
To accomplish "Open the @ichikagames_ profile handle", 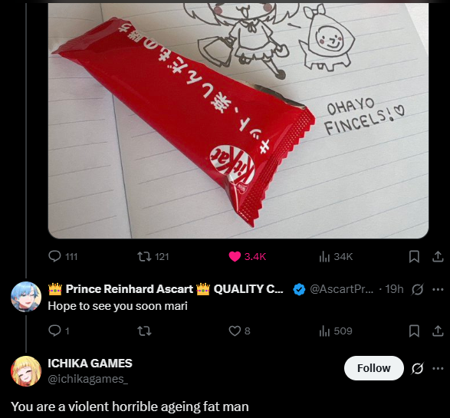I will [88, 379].
